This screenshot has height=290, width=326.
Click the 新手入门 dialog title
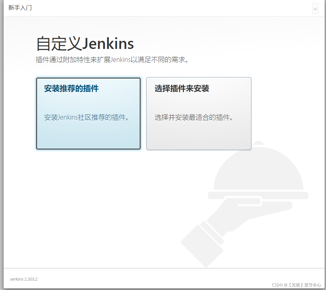[20, 8]
